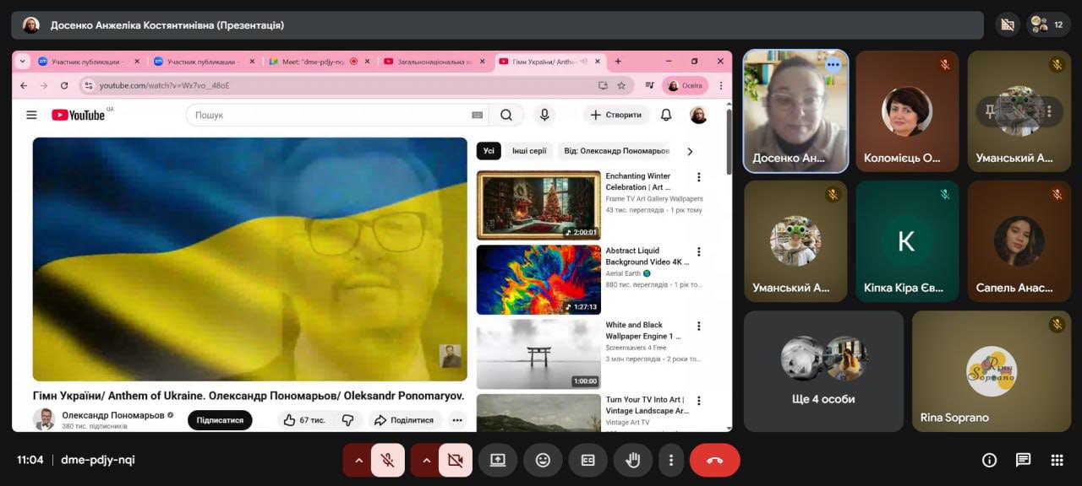The width and height of the screenshot is (1082, 486).
Task: Click the 'Підписатися' subscribe button
Action: click(220, 420)
